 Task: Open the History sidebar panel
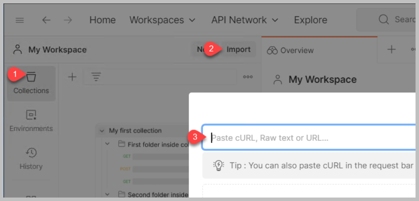pos(31,159)
